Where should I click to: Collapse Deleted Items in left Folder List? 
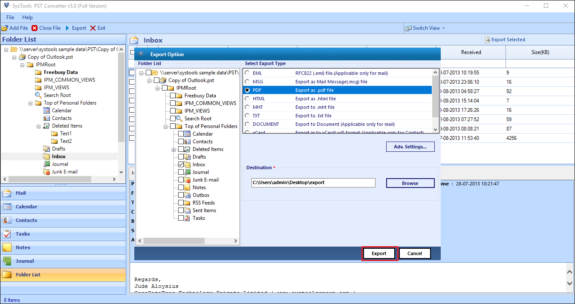coord(38,126)
